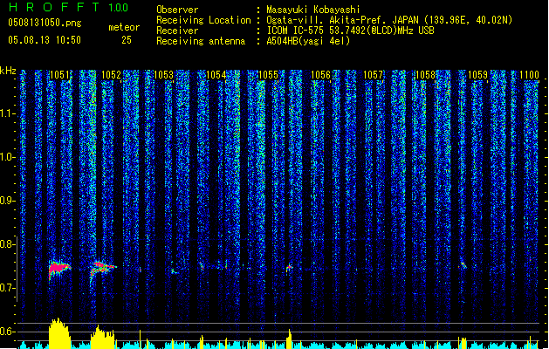Click the 1058 time marker
The image size is (549, 349).
(425, 75)
